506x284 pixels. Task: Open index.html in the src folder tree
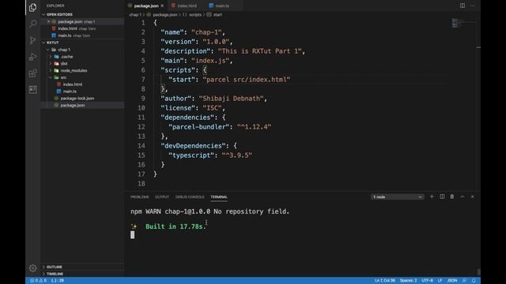point(73,84)
